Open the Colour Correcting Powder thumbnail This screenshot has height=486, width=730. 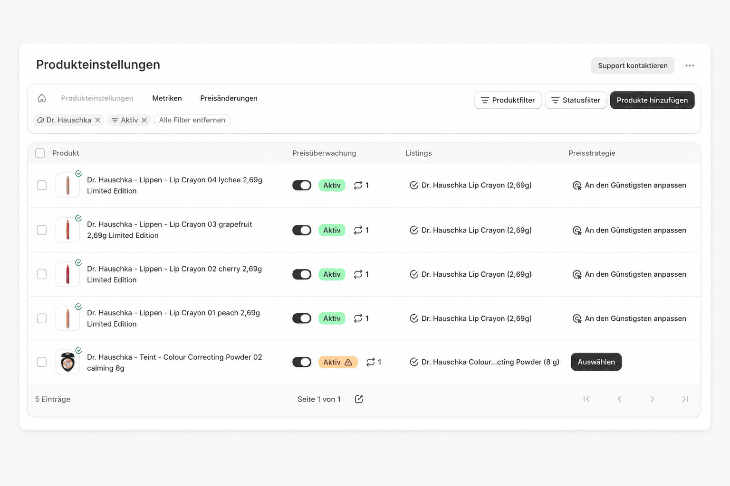click(67, 362)
